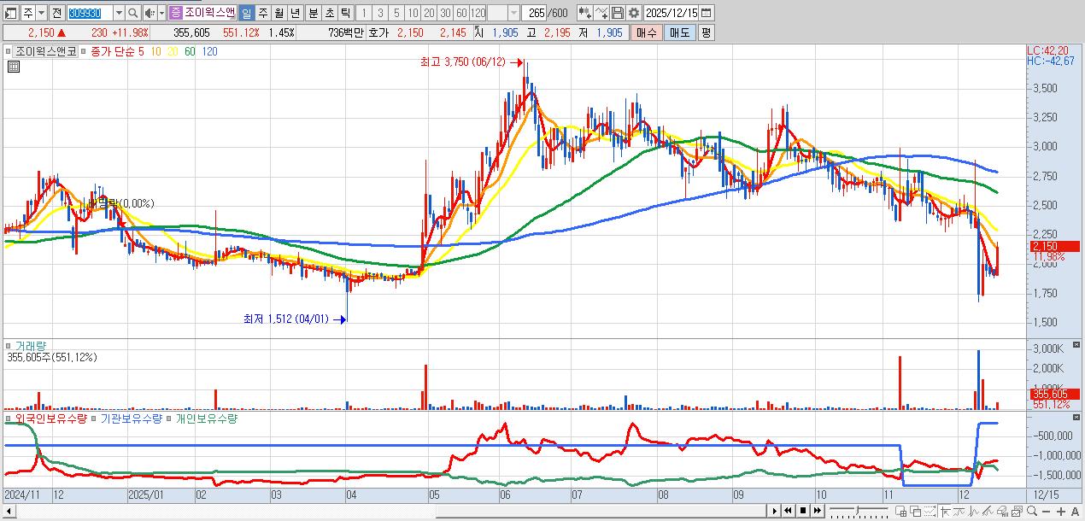Click the 외국인보유수량 indicator legend

pos(51,419)
